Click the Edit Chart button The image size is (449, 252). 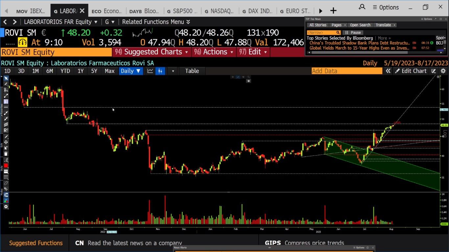(411, 71)
